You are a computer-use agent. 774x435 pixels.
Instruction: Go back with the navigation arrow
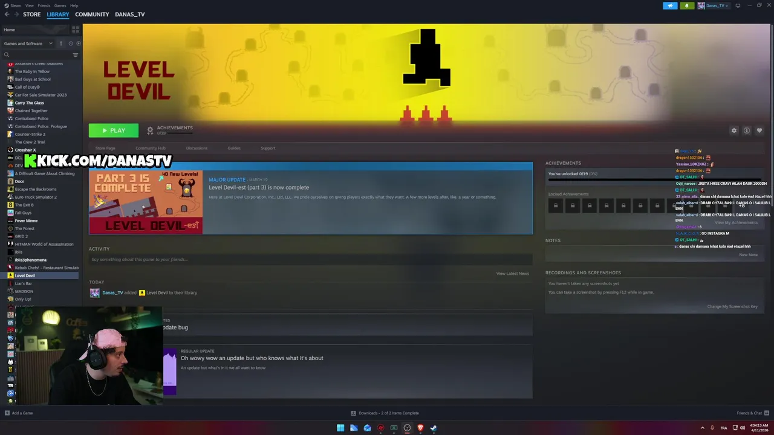point(7,14)
